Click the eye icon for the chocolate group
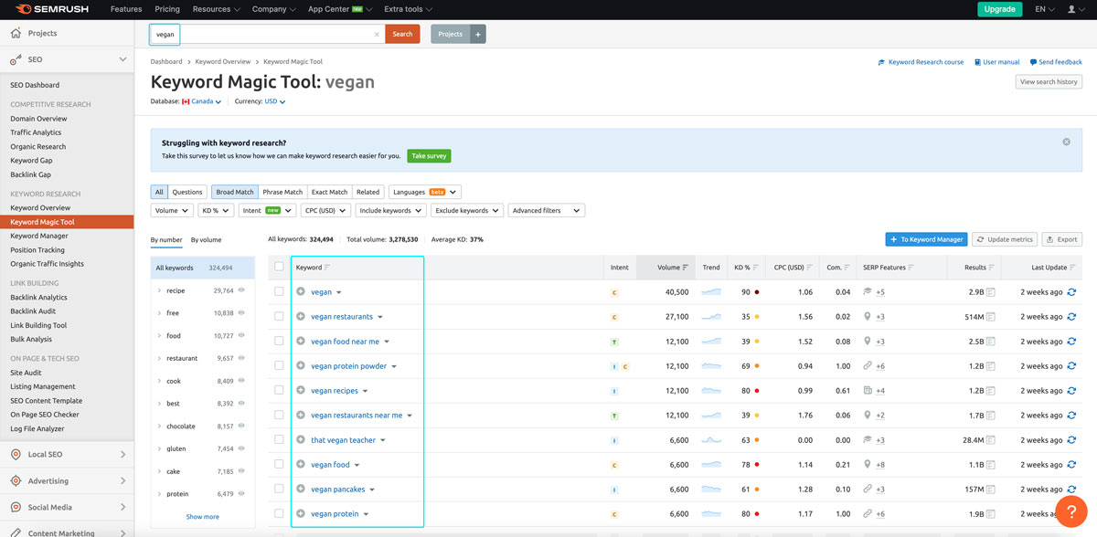This screenshot has height=537, width=1097. click(x=242, y=426)
